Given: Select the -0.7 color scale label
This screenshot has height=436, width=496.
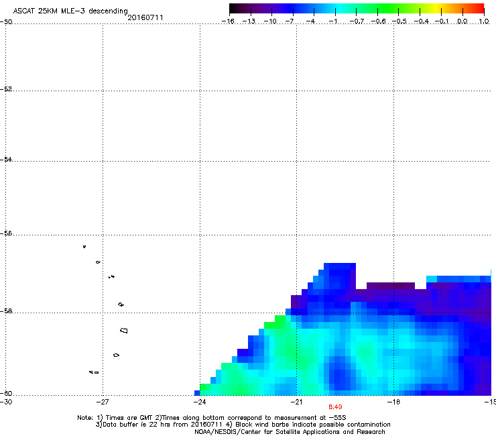Looking at the screenshot, I should click(x=357, y=21).
